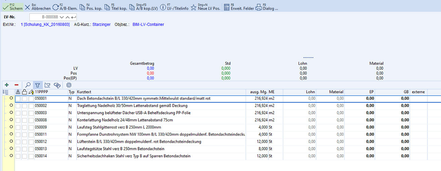Open Erweit. Felder (F8)
This screenshot has width=441, height=171.
pyautogui.click(x=239, y=7)
